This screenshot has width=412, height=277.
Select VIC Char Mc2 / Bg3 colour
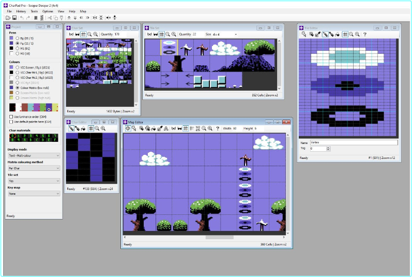18,78
